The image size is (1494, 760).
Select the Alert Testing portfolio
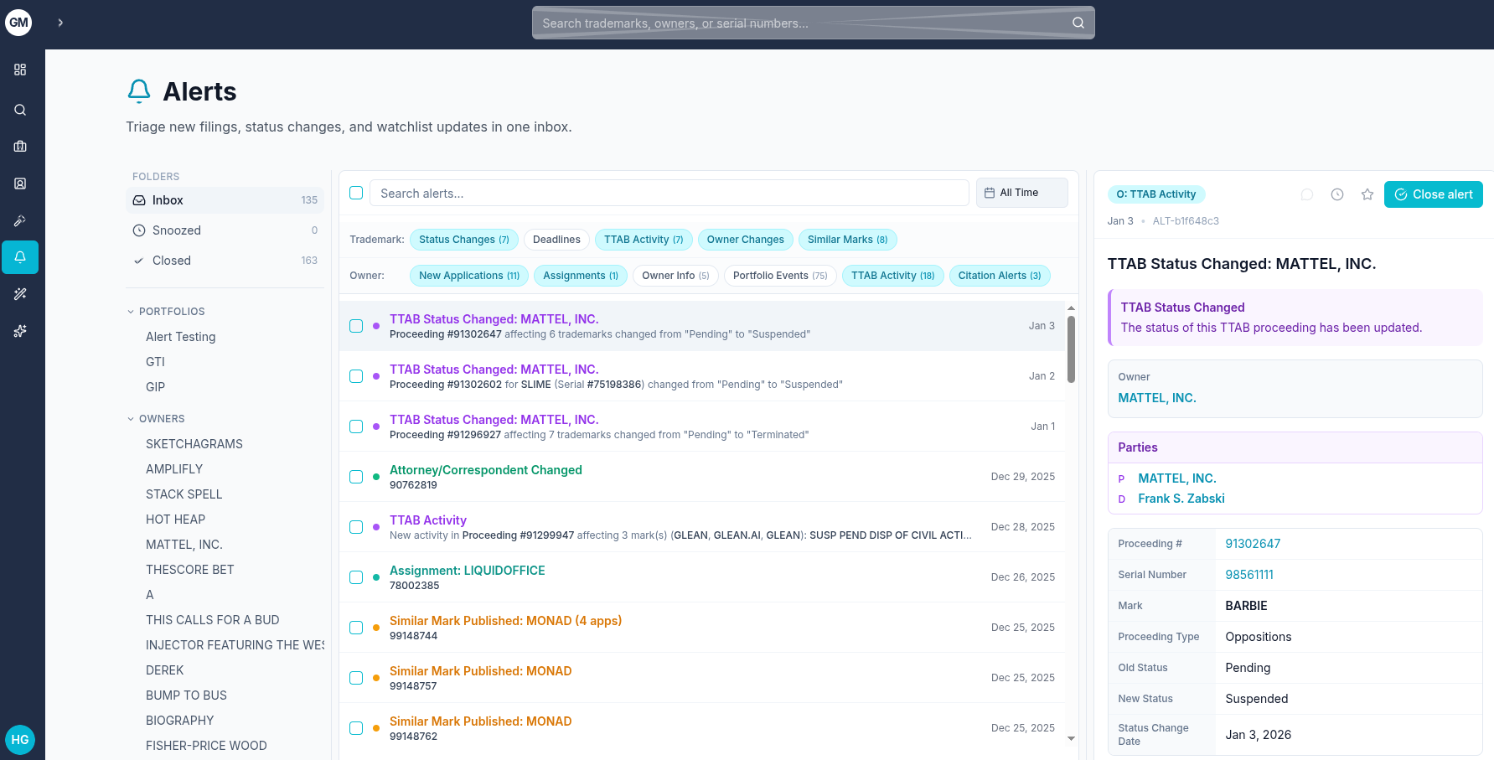point(180,337)
